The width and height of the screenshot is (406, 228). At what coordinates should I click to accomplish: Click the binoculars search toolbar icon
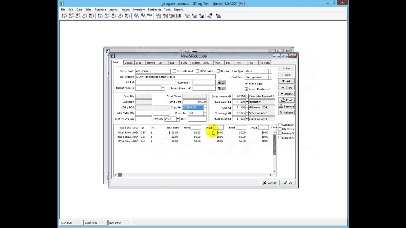coord(210,16)
